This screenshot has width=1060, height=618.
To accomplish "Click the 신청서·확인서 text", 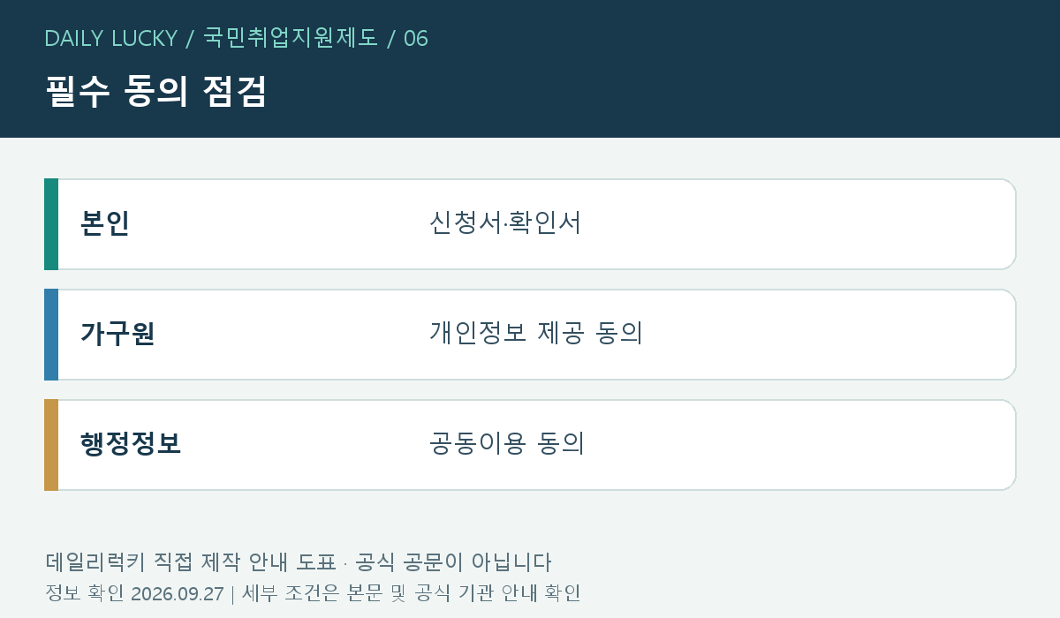I will click(505, 222).
